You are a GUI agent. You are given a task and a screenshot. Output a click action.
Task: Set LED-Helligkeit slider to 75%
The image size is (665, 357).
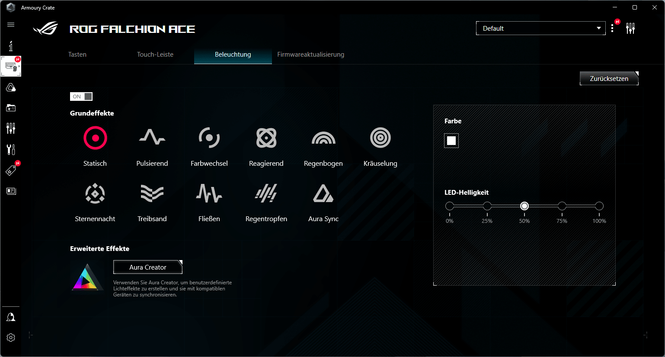tap(562, 206)
